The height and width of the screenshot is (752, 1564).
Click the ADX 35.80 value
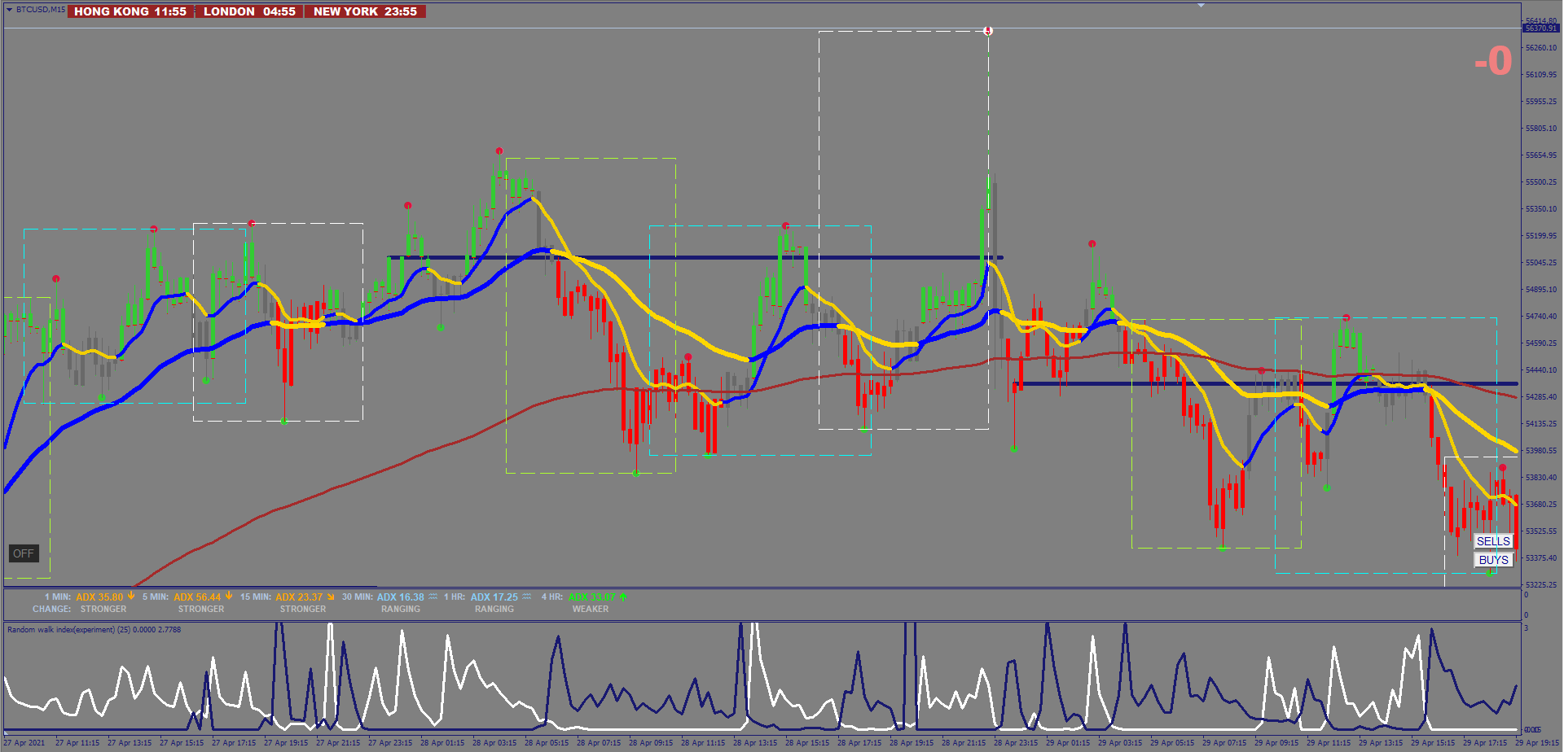pyautogui.click(x=99, y=597)
